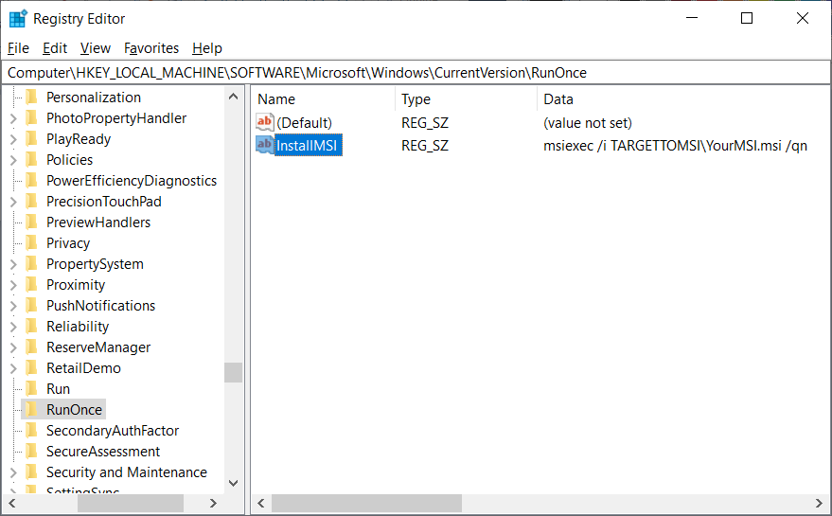This screenshot has width=832, height=516.
Task: Open the View menu
Action: 96,48
